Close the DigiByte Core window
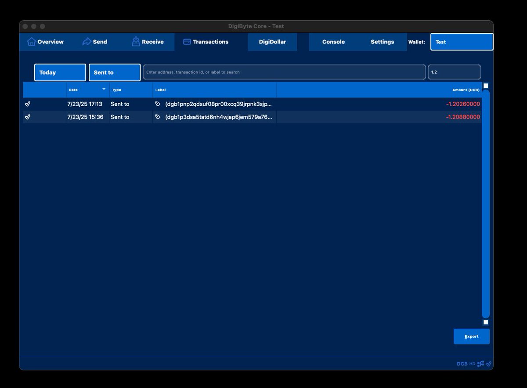The image size is (527, 388). pos(25,26)
